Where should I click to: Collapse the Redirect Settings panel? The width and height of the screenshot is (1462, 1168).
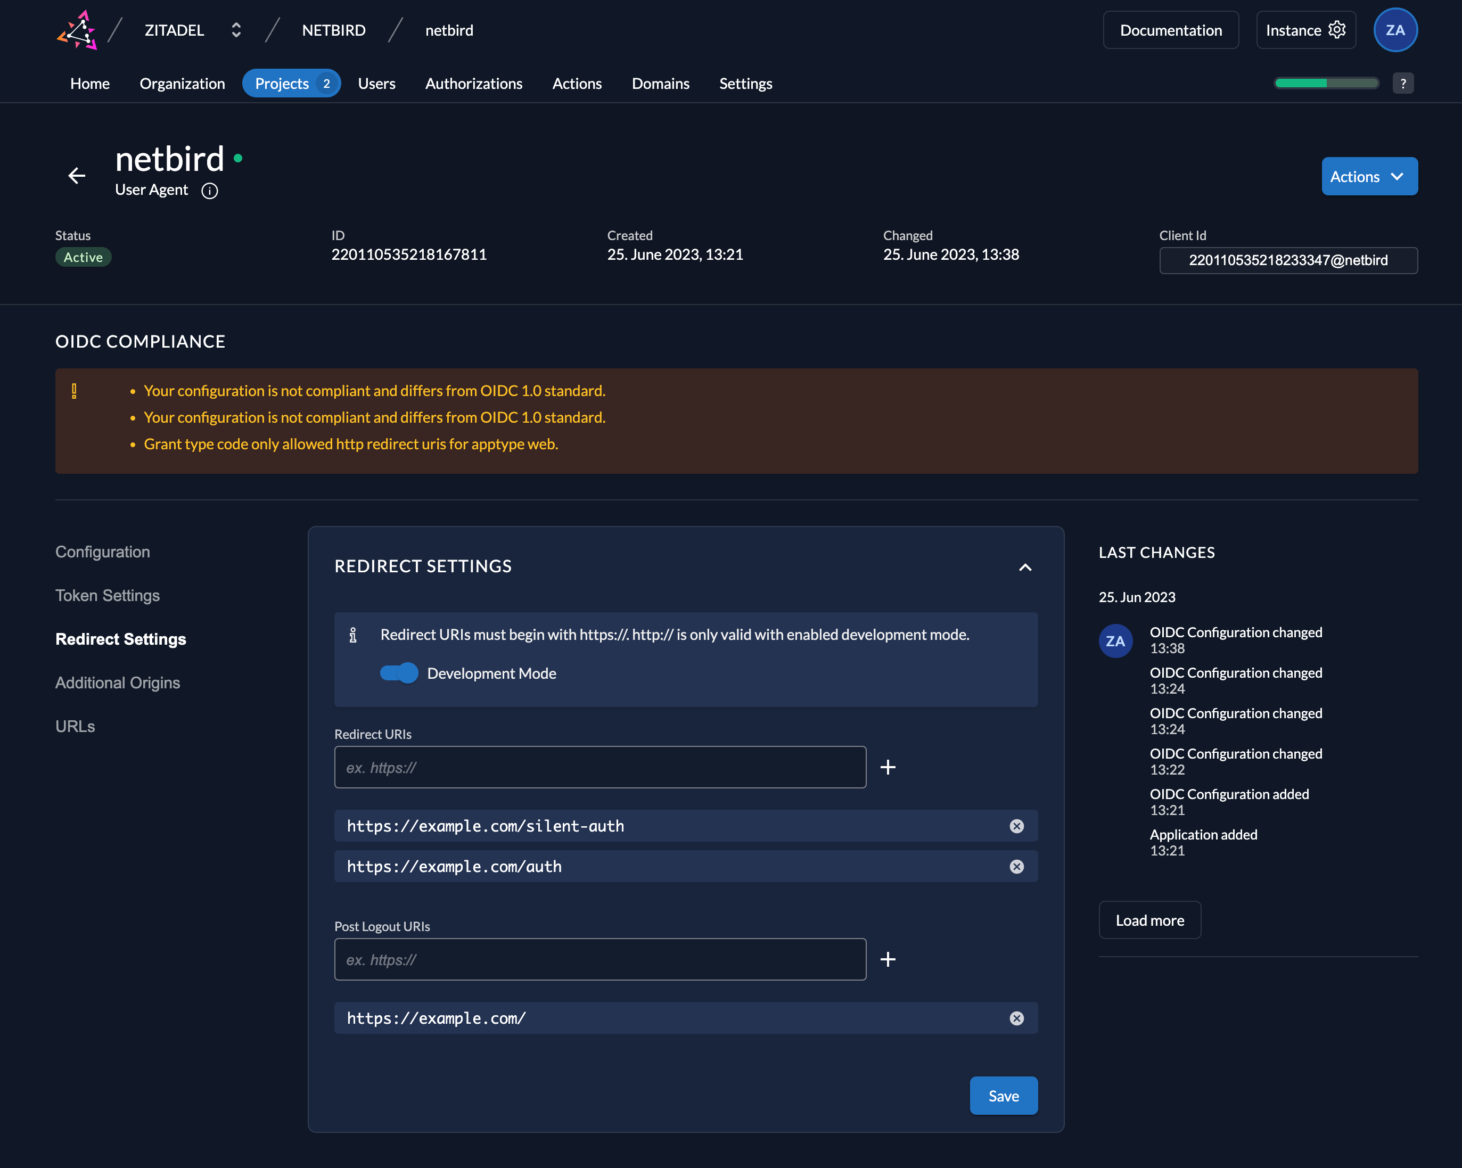[1025, 567]
